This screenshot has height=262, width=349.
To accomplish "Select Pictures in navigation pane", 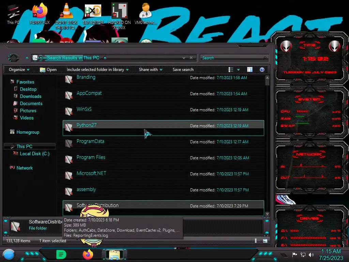I will (28, 111).
